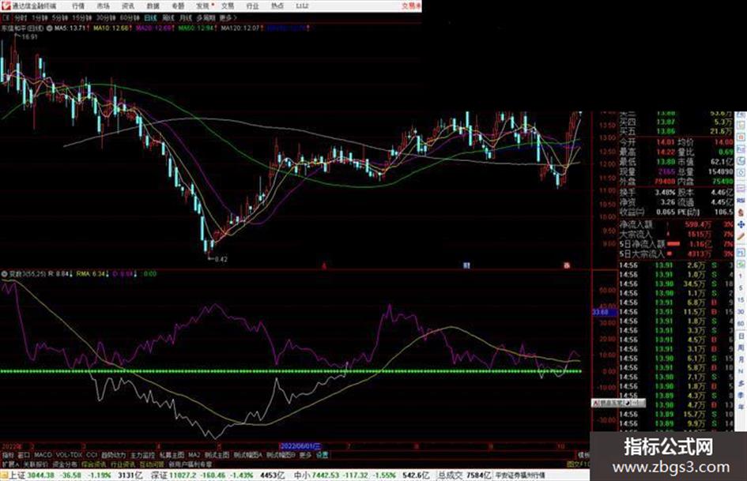747x481 pixels.
Task: Switch to 5分钟 period
Action: pyautogui.click(x=59, y=17)
